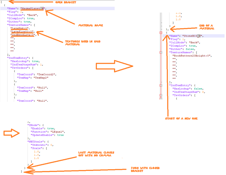
Task: Click the "Dither": true line
Action: [x=19, y=22]
